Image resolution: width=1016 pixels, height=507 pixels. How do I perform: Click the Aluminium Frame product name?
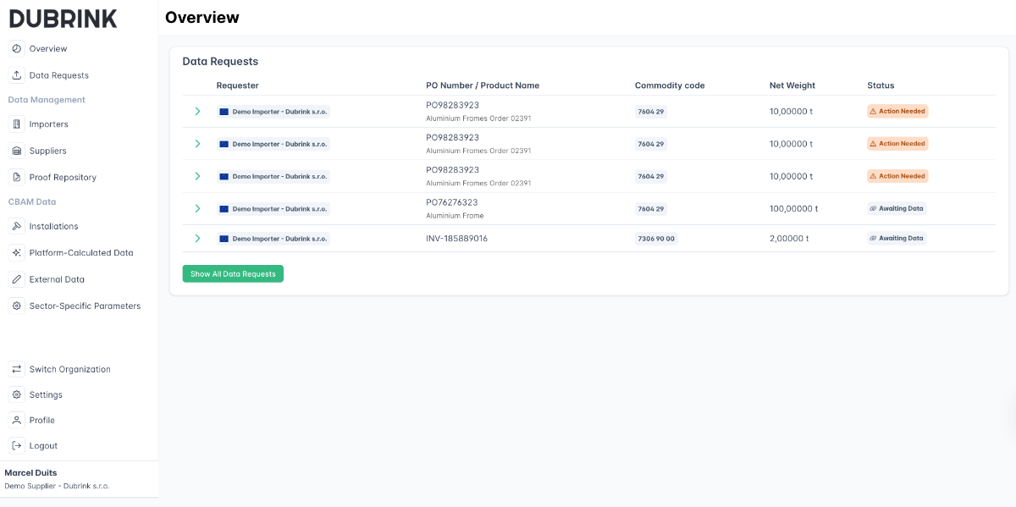[455, 216]
